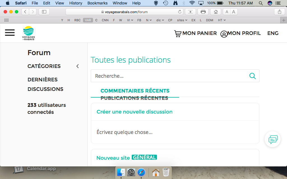Expand the dic bookmarks folder
This screenshot has height=179, width=287.
point(160,20)
